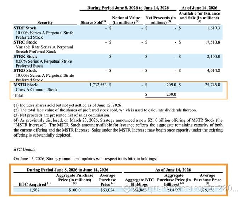Click footnote "(4) As previously disclosed, on March 23"
The height and width of the screenshot is (197, 241).
tap(118, 128)
